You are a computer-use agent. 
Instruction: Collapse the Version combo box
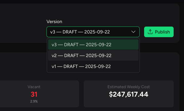pos(93,32)
